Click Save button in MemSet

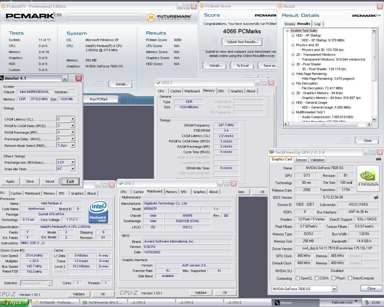tap(30, 181)
